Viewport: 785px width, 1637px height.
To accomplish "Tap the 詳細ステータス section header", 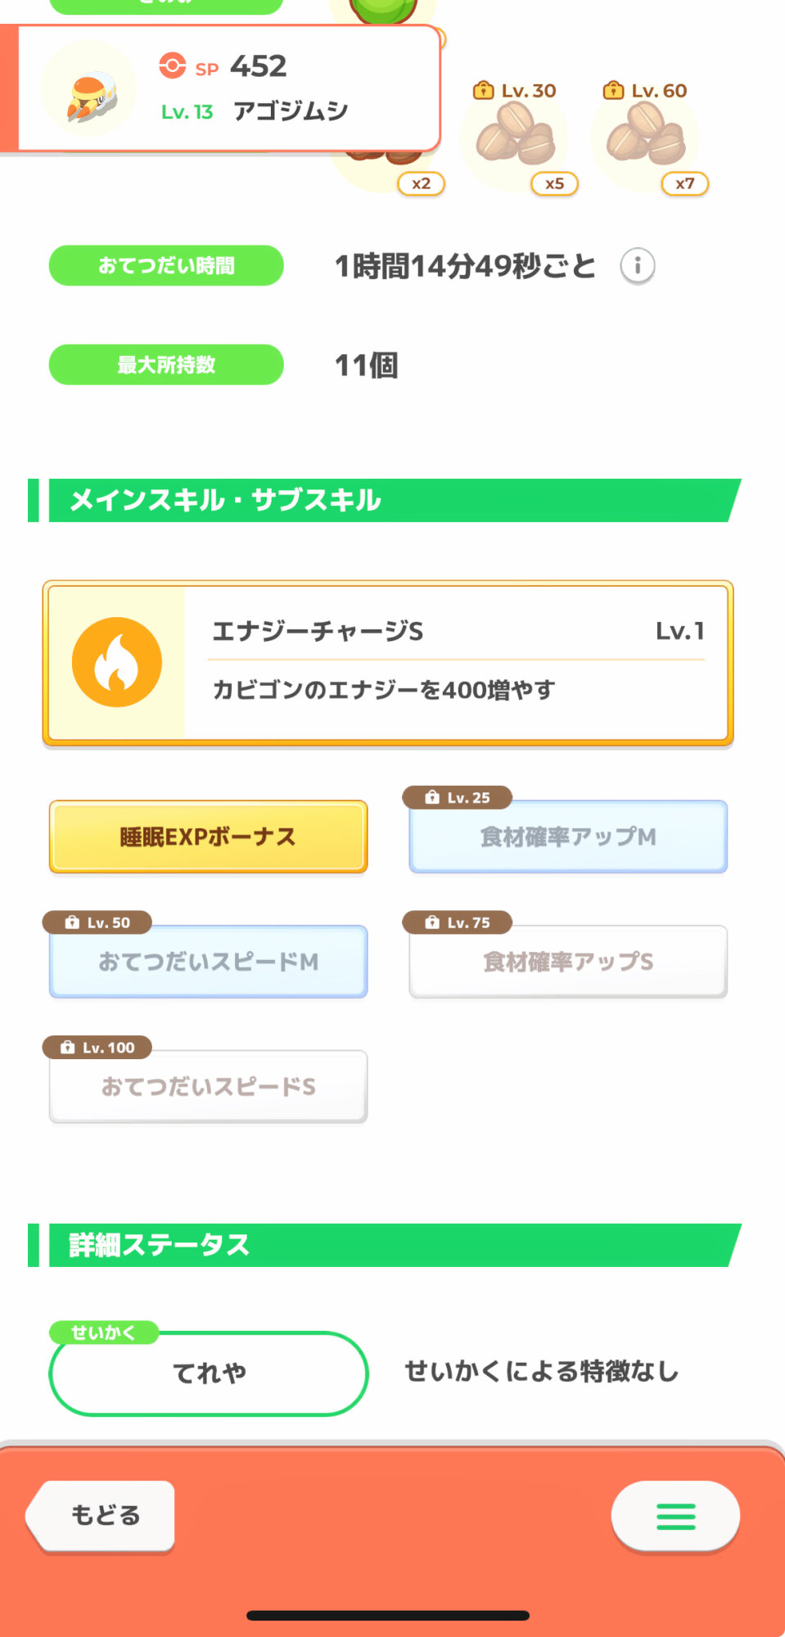I will coord(385,1245).
